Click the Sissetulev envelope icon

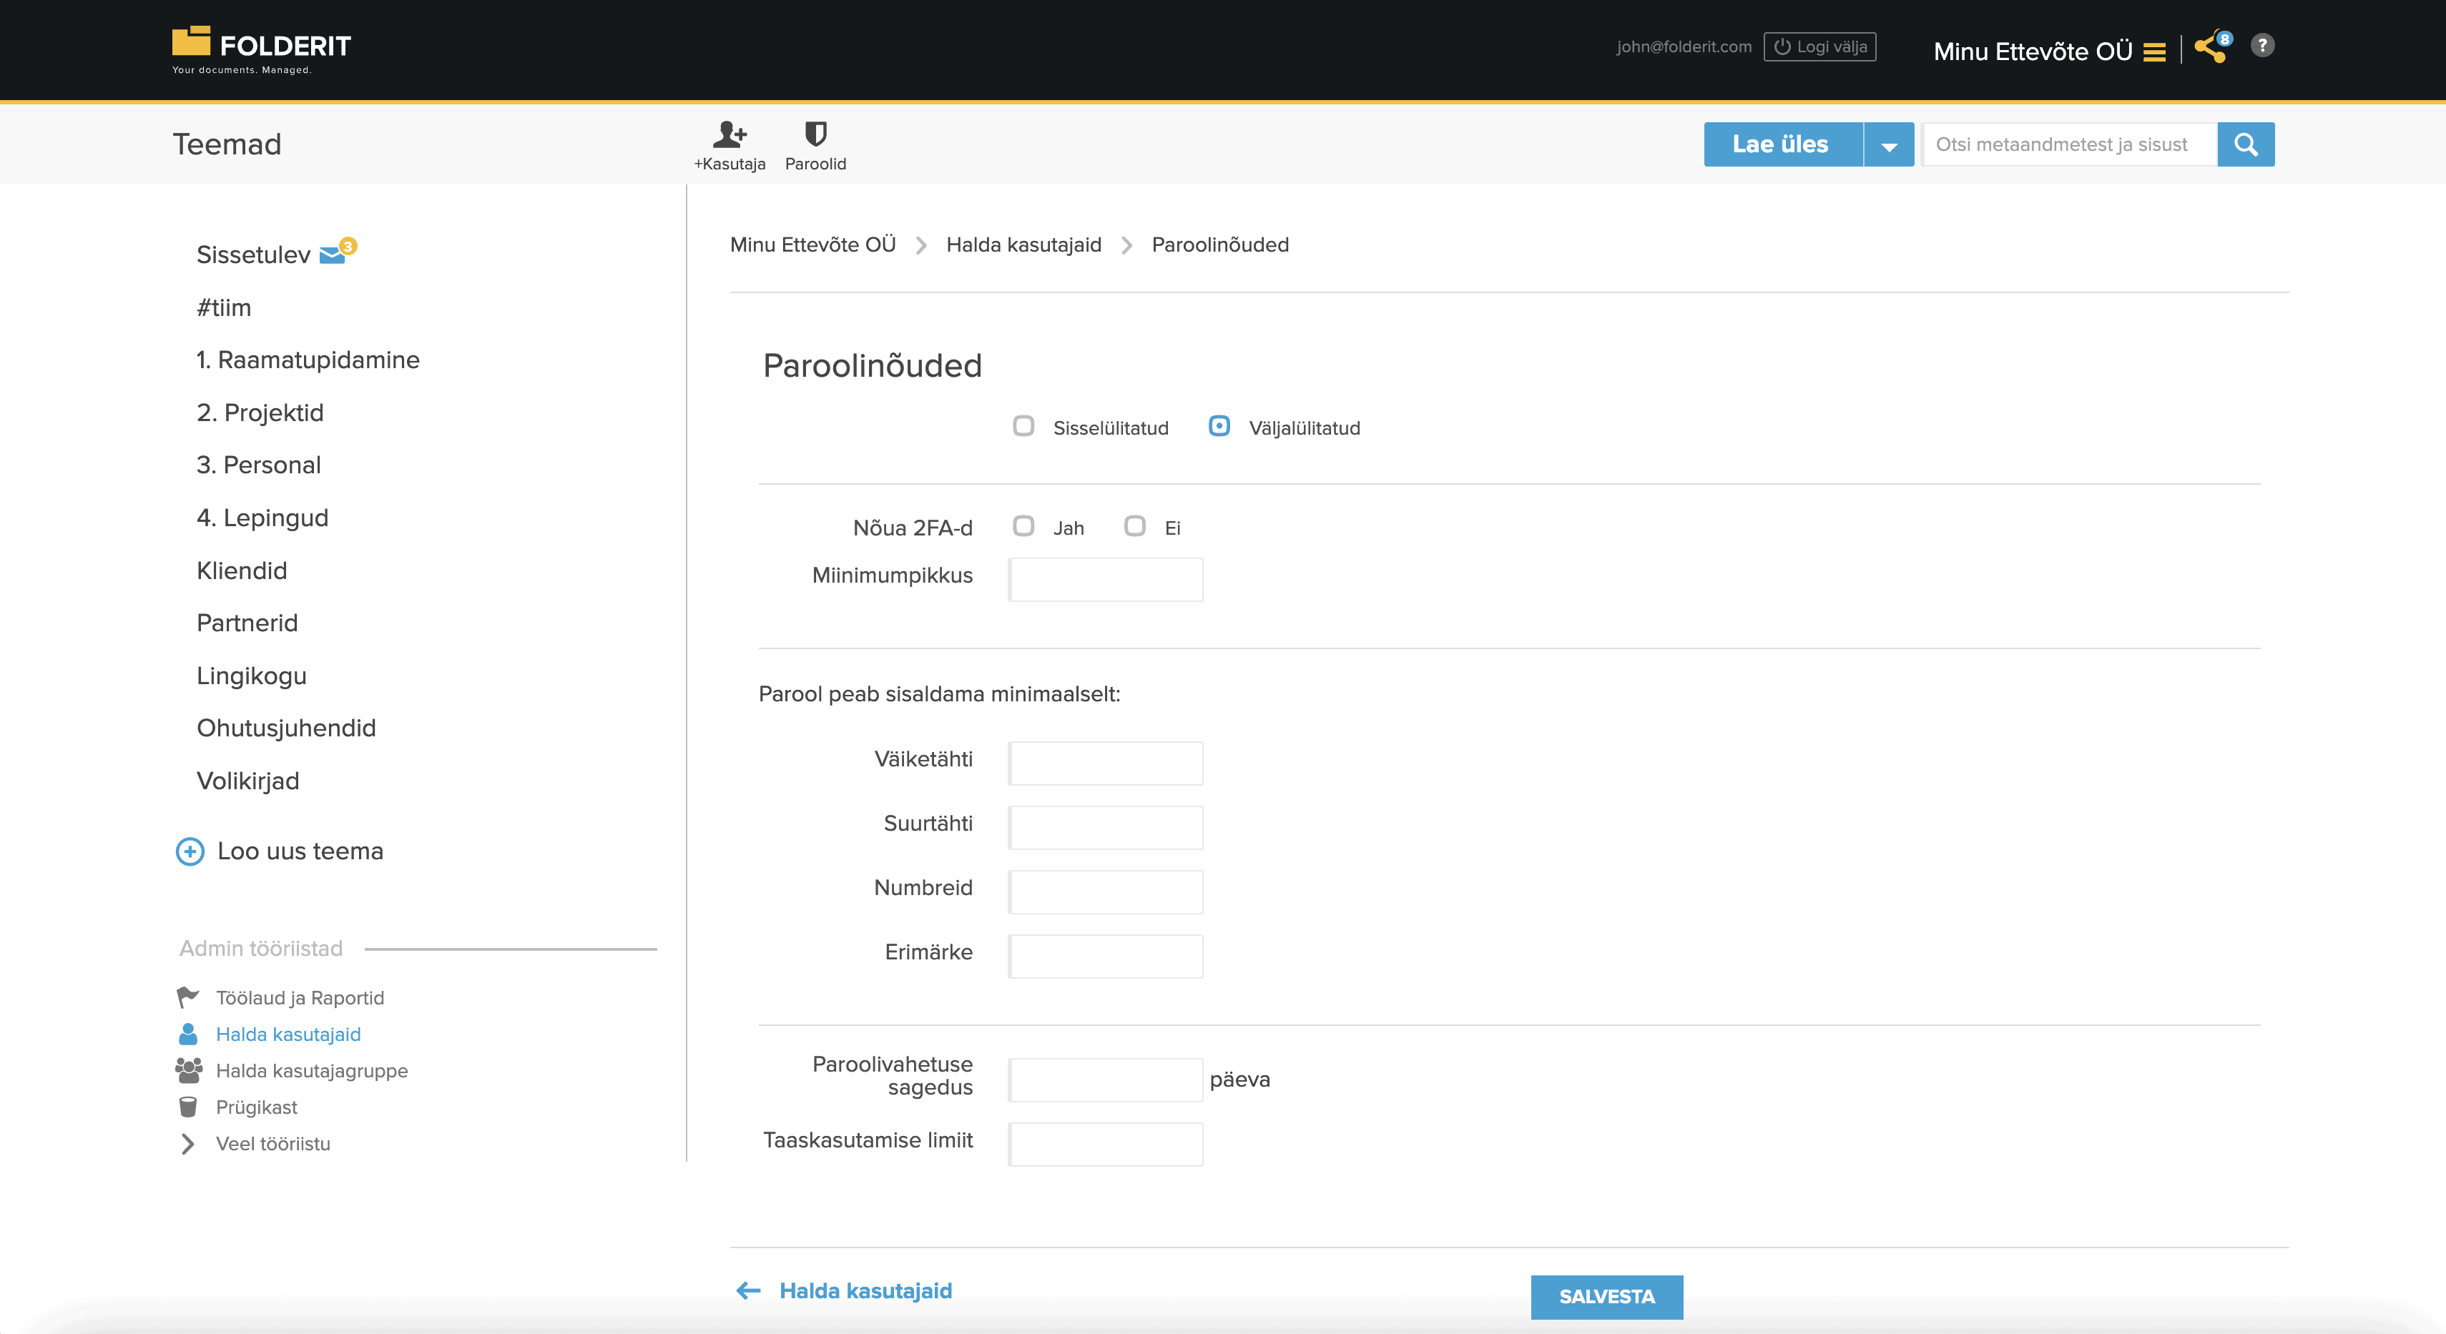pyautogui.click(x=333, y=255)
